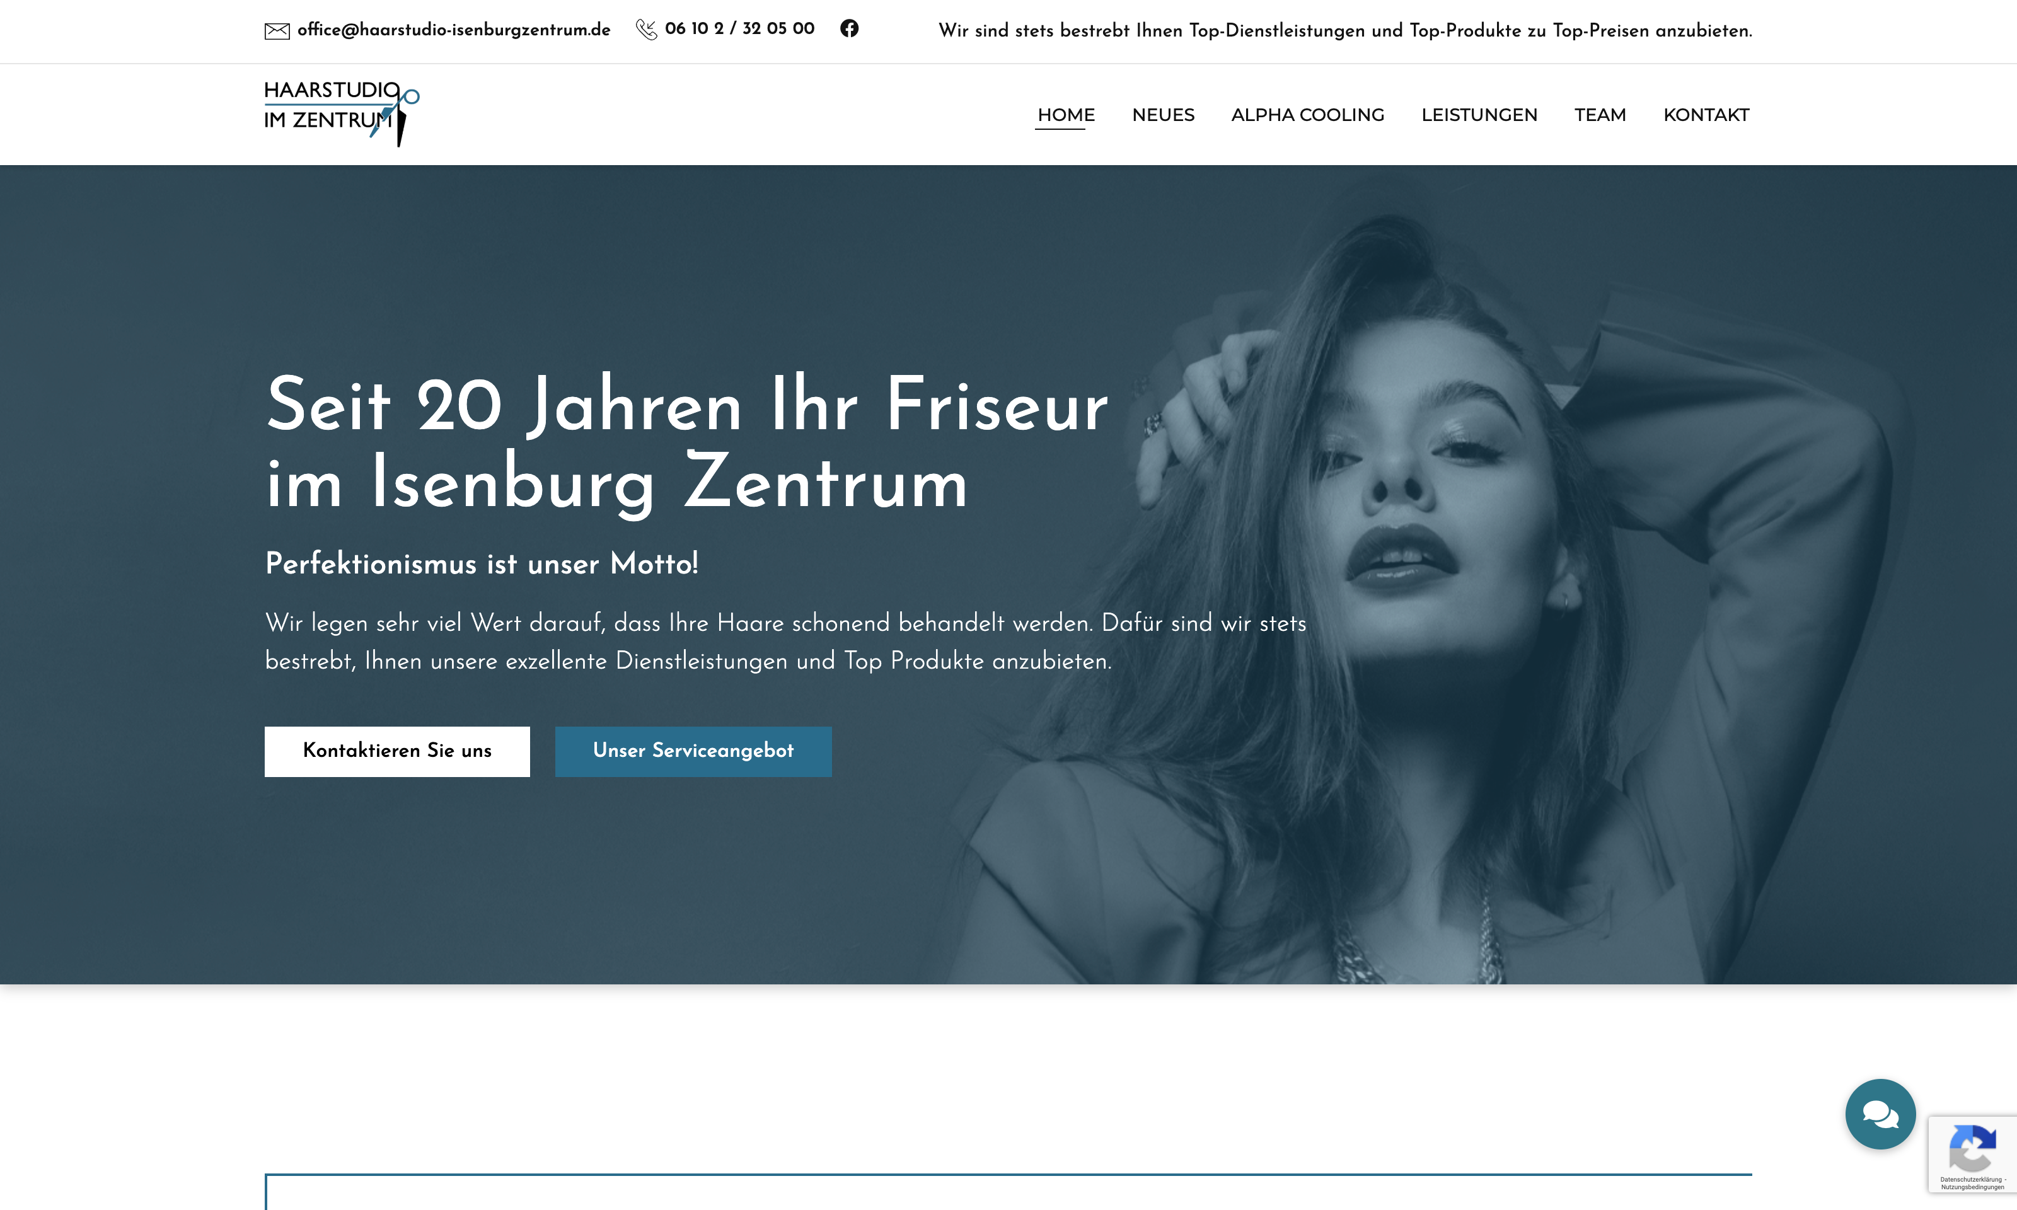Screen dimensions: 2017x1210
Task: Open the chat widget with the speech bubbles icon
Action: (1880, 1114)
